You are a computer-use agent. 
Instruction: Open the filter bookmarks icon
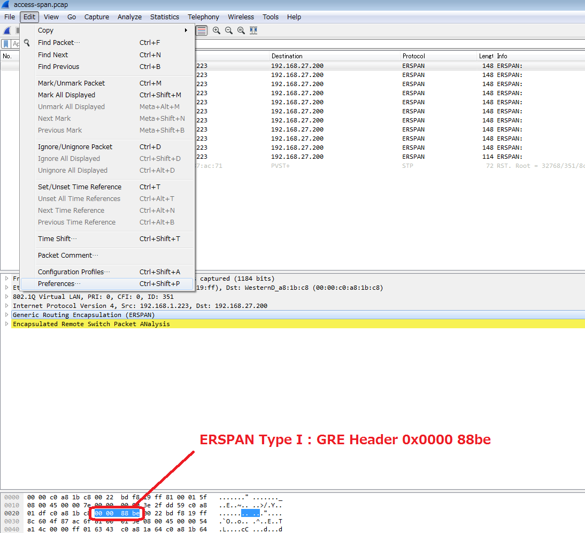7,43
